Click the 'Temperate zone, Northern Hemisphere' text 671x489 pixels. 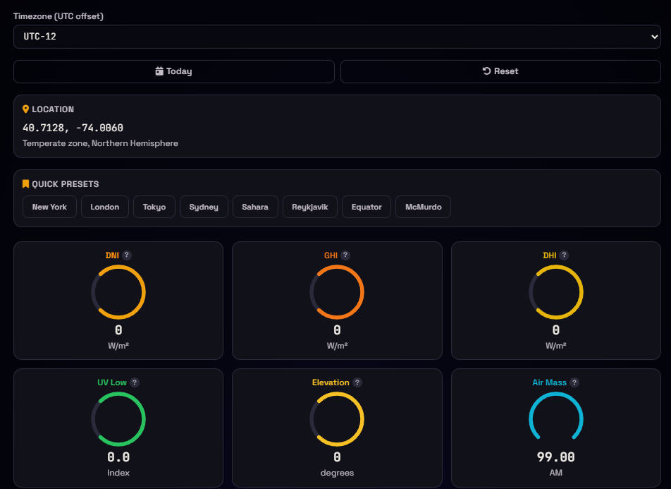[100, 143]
